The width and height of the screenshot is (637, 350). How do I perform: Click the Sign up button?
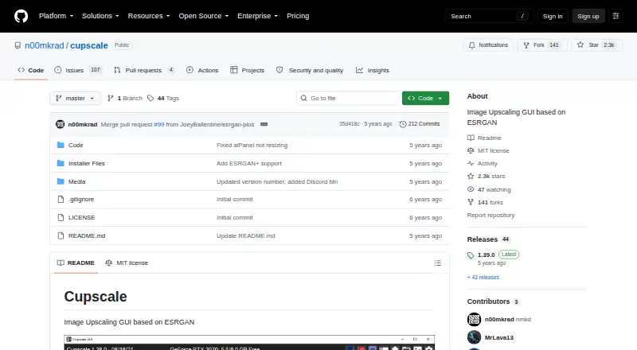tap(588, 16)
